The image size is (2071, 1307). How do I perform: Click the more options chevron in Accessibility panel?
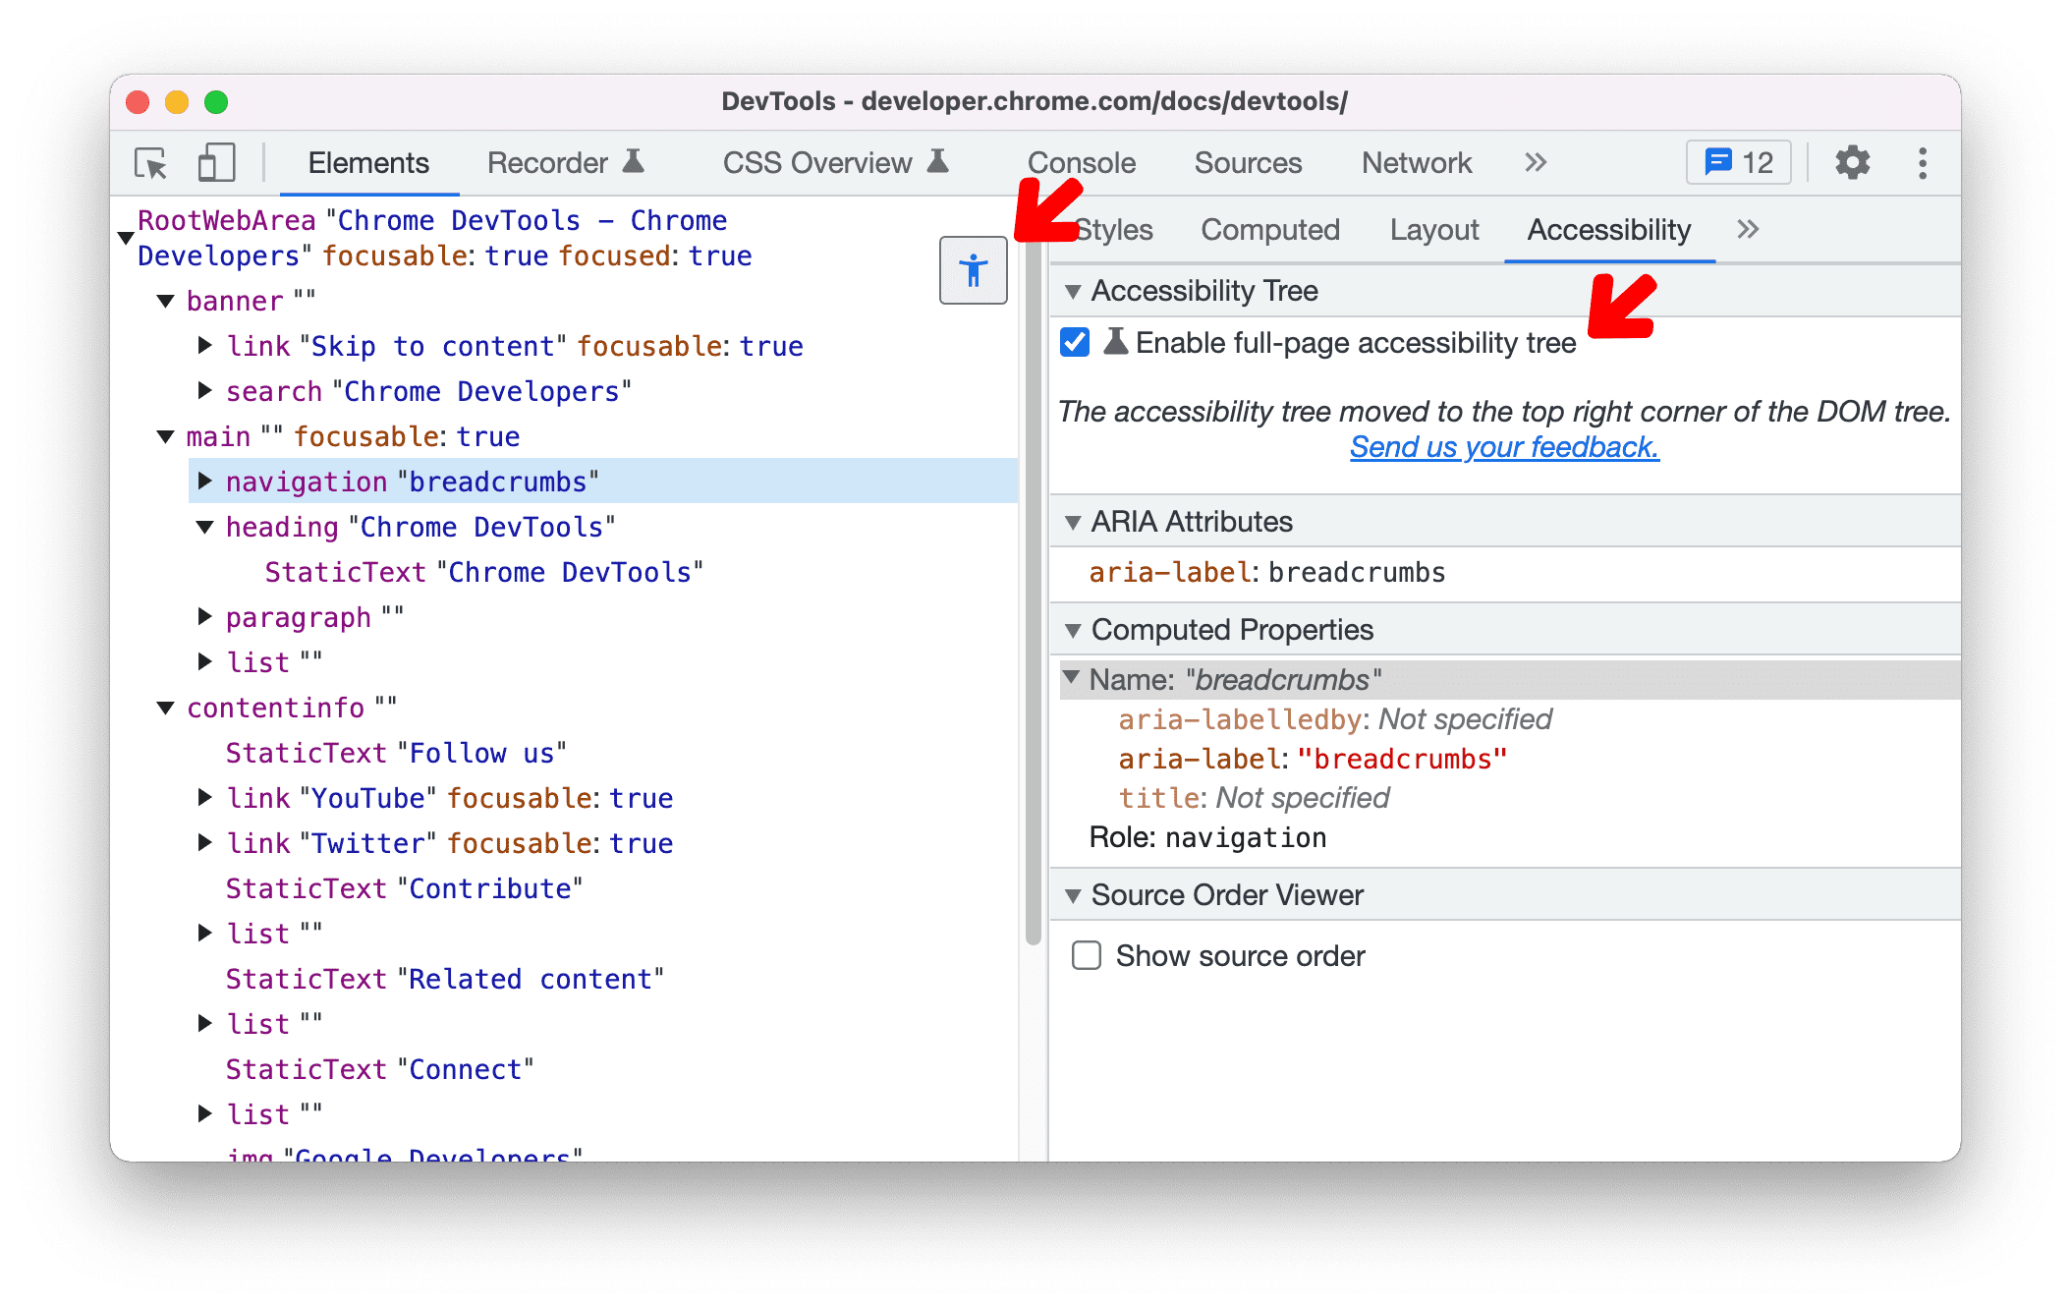click(1751, 229)
